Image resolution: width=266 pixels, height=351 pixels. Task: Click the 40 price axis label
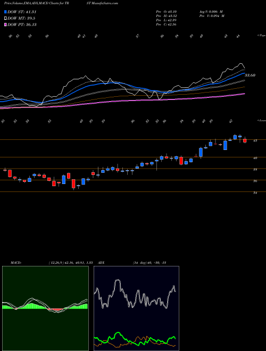point(255,158)
